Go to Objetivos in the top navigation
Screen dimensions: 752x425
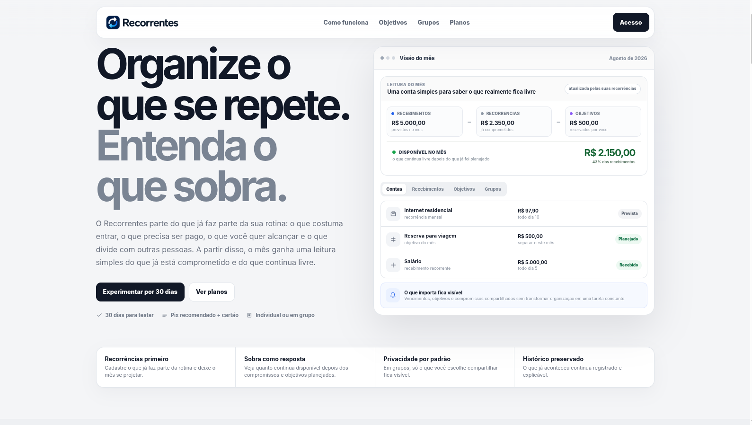coord(393,23)
